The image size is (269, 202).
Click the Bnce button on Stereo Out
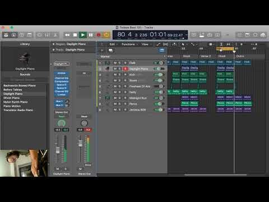click(88, 165)
